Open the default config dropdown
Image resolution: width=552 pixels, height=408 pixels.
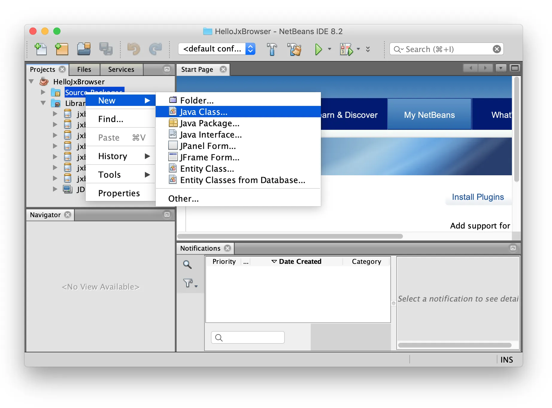click(x=217, y=49)
